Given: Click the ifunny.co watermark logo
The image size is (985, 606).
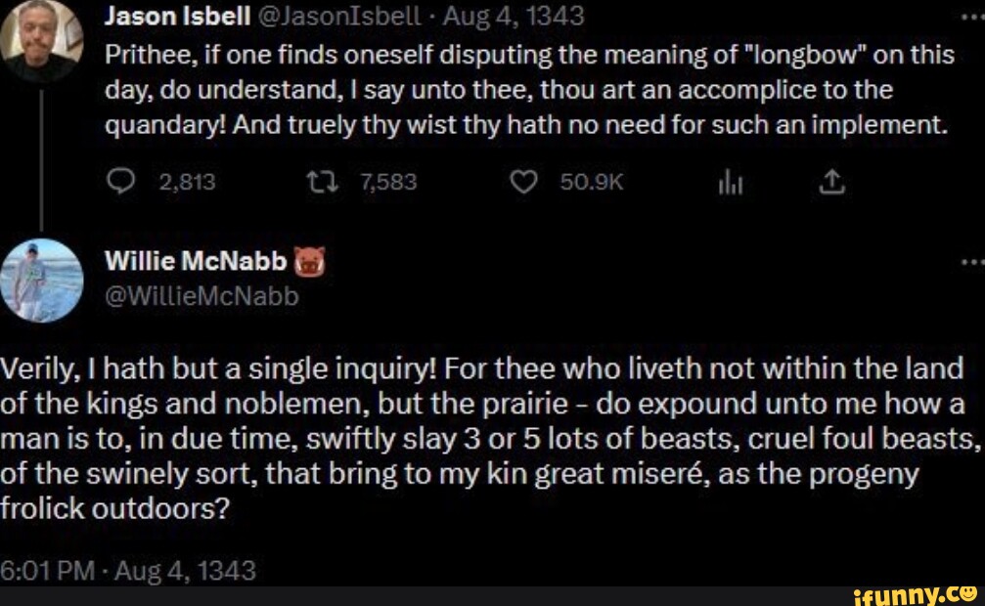Looking at the screenshot, I should click(914, 594).
